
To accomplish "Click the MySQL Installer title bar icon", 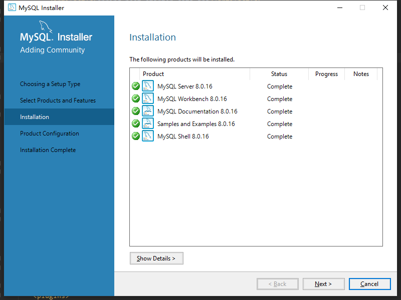I will (x=12, y=7).
